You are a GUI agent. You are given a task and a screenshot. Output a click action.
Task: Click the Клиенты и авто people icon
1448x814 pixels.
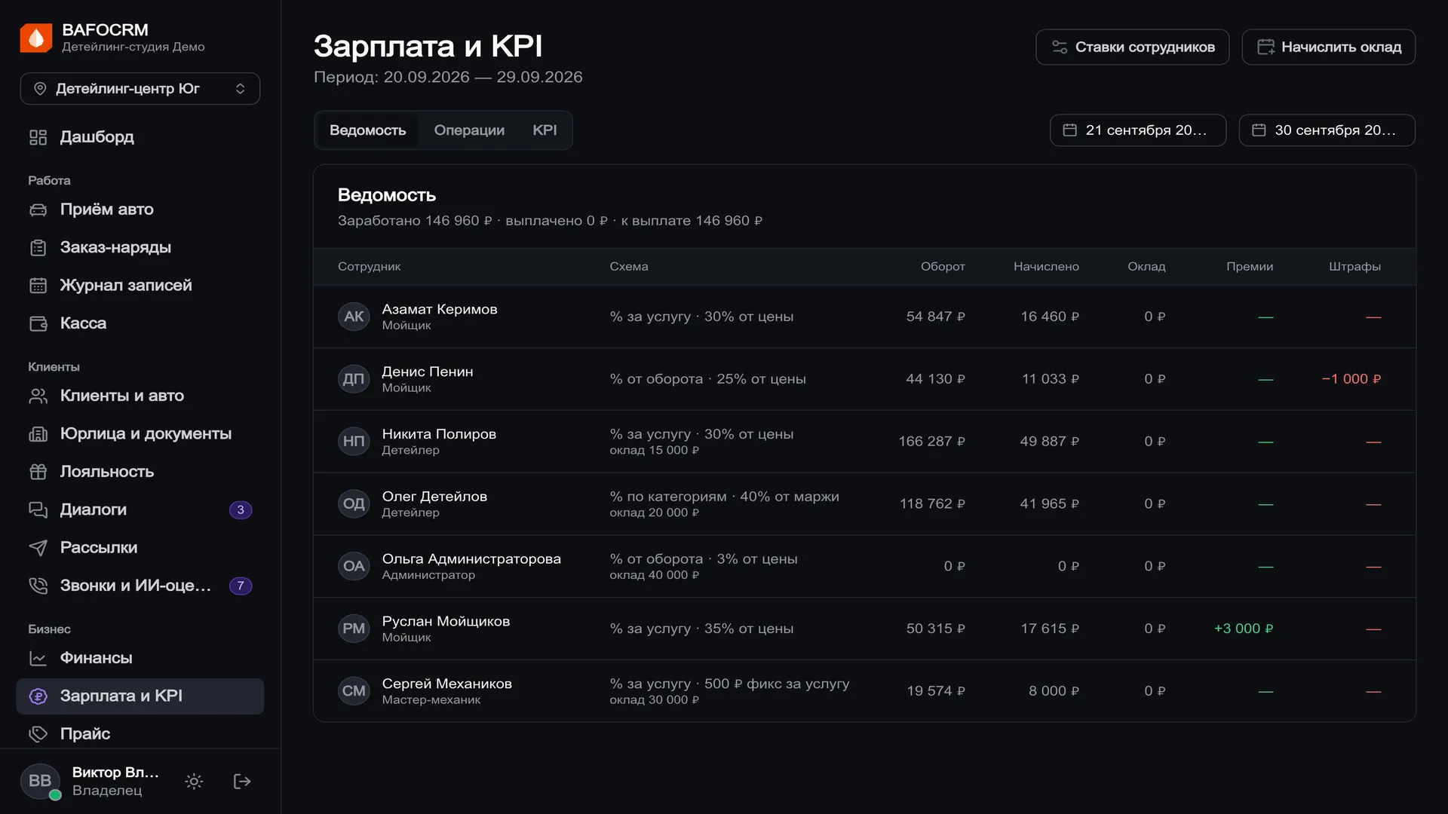pos(38,396)
